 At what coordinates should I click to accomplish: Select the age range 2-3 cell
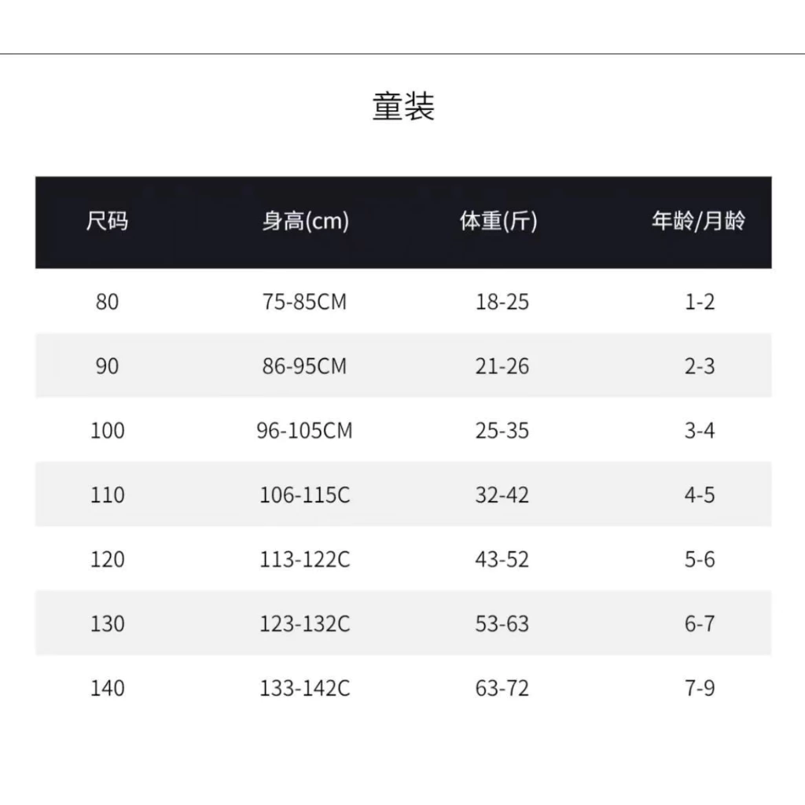pos(699,366)
